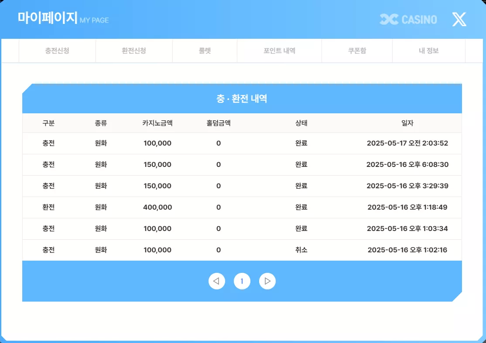Viewport: 486px width, 343px height.
Task: Click the 마이페이지 MY PAGE title
Action: (63, 18)
